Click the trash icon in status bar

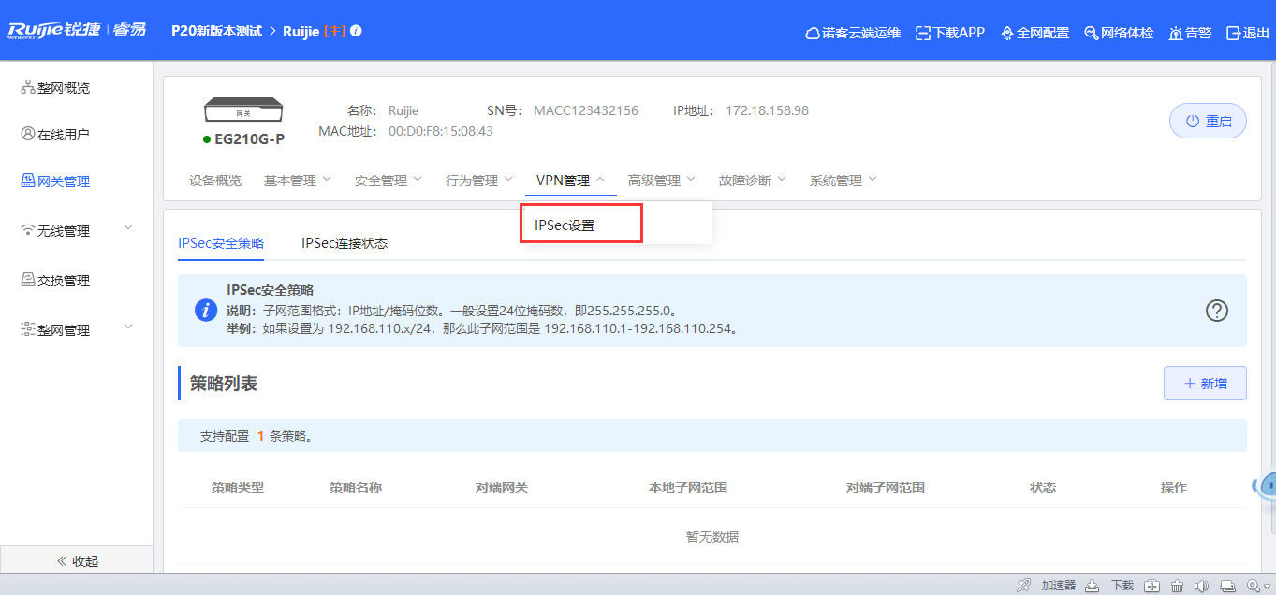pyautogui.click(x=1177, y=585)
